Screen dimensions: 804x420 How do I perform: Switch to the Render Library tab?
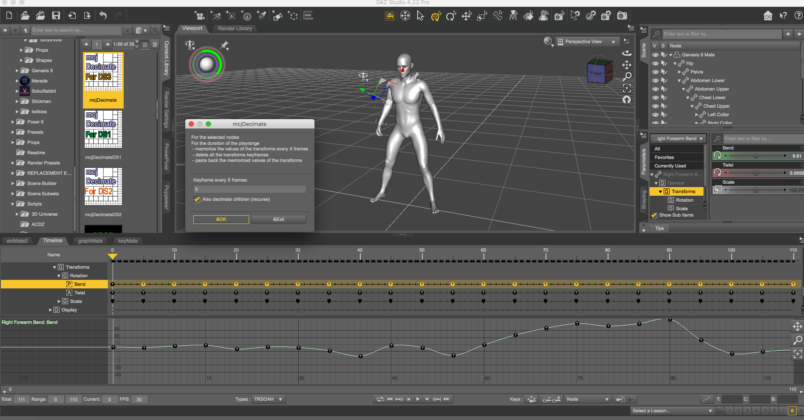coord(234,29)
